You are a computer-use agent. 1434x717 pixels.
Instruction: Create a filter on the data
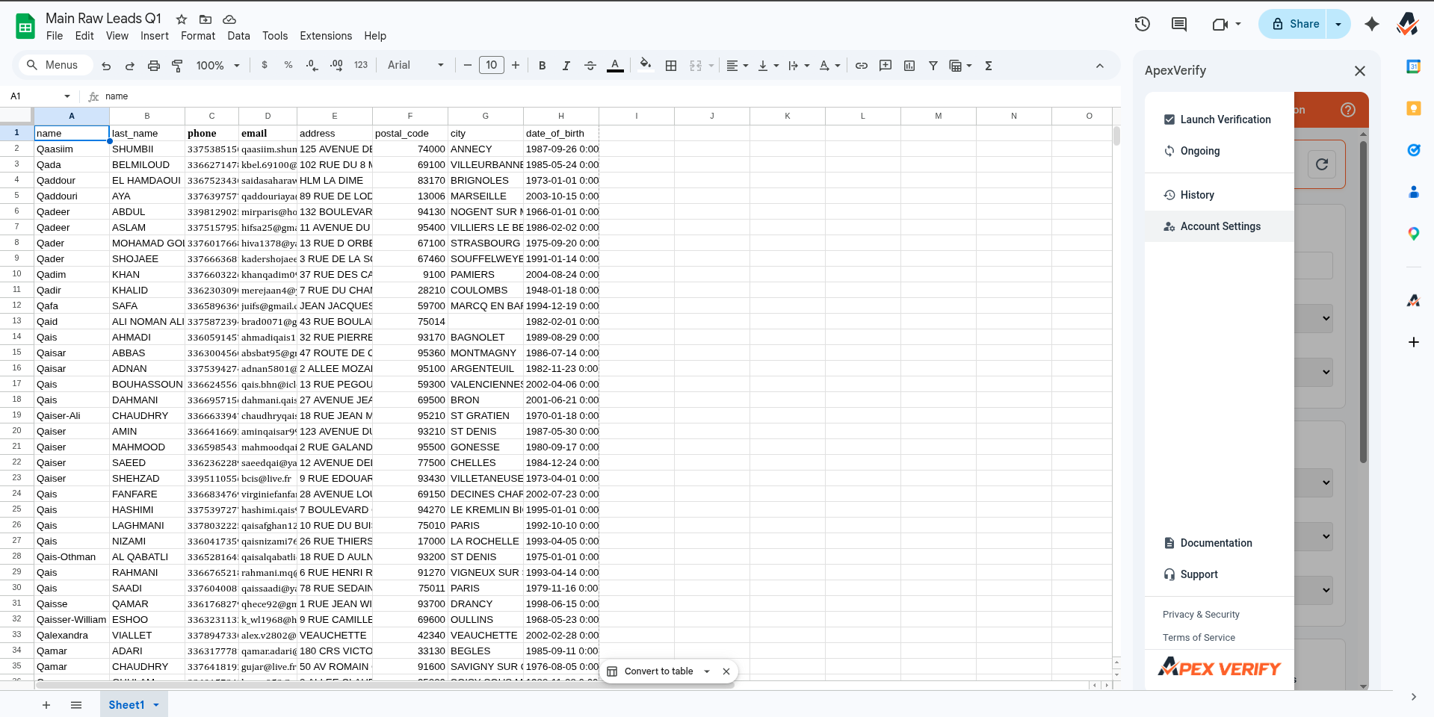[x=933, y=66]
